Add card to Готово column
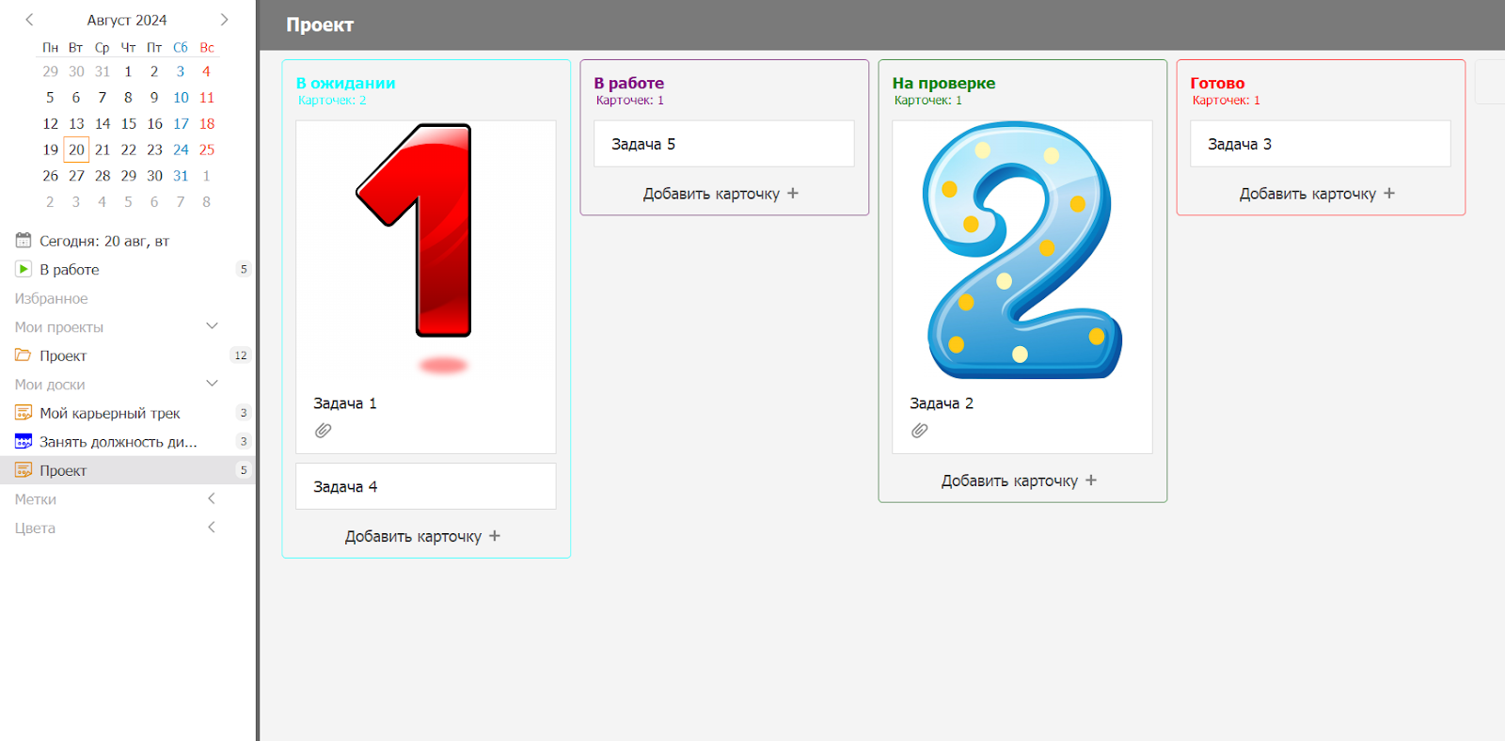This screenshot has height=741, width=1505. (1317, 193)
